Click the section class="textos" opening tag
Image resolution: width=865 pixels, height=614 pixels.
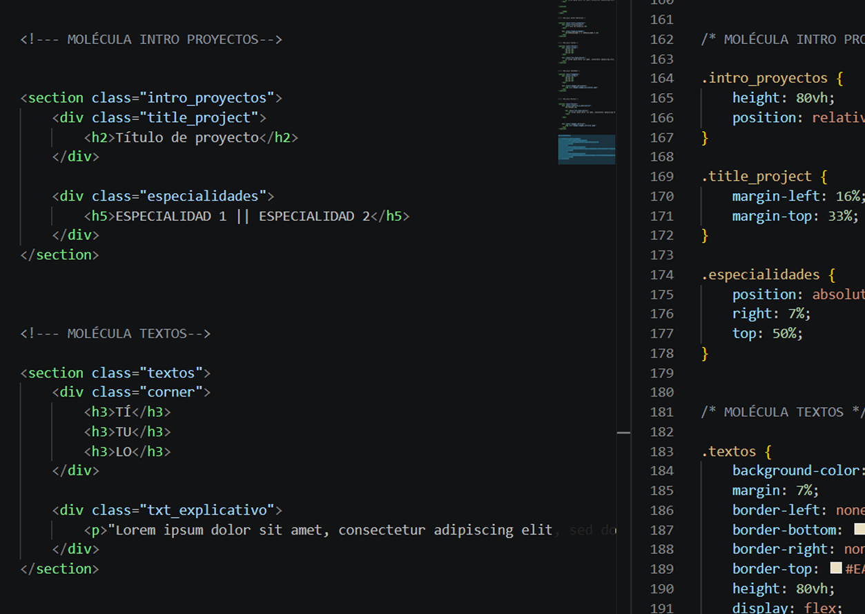coord(115,373)
